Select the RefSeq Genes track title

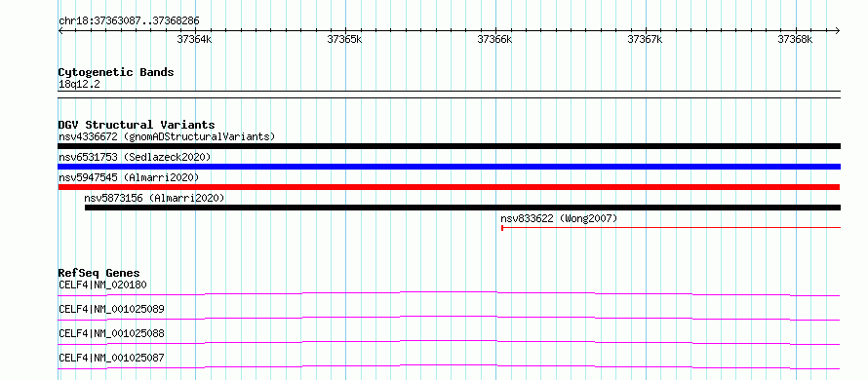tap(99, 273)
